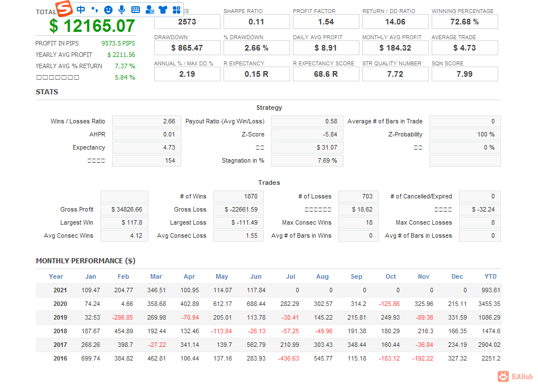Click the Yearly Avg Profit value $ 2211.56
538x385 pixels.
pos(121,55)
